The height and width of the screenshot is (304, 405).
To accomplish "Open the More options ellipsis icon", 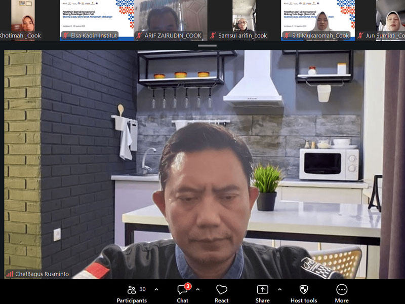I will tap(342, 289).
